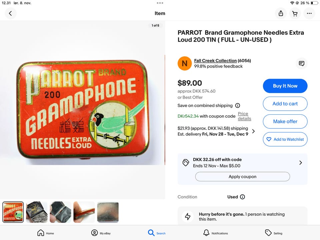Screen dimensions: 320x240
Task: Show Condition info icon
Action: coord(242,197)
